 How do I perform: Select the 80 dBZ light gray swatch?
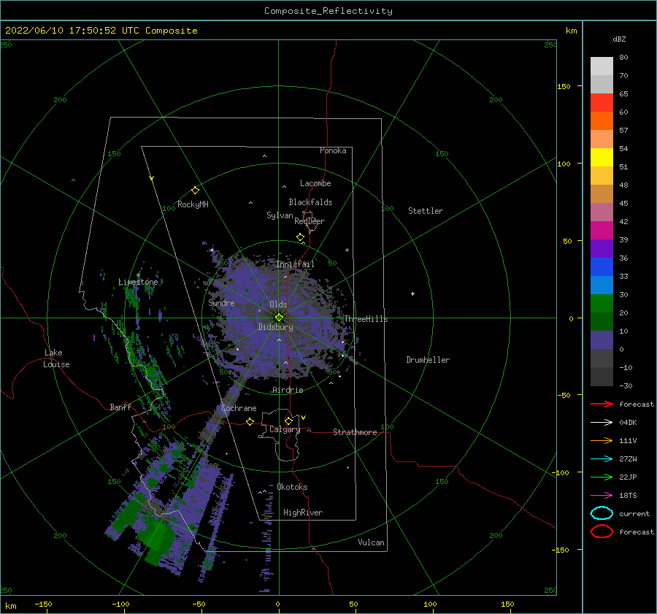[x=602, y=66]
